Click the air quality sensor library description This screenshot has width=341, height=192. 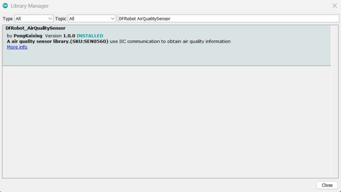[119, 41]
